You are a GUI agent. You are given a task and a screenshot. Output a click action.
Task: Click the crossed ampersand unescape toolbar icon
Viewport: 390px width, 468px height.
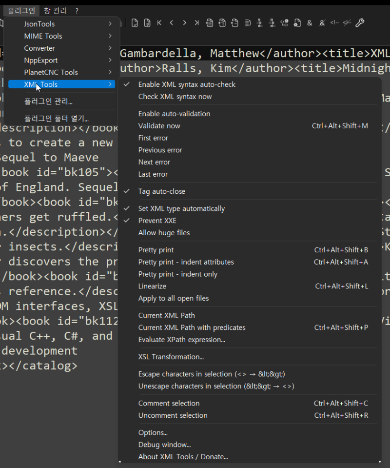click(x=322, y=22)
